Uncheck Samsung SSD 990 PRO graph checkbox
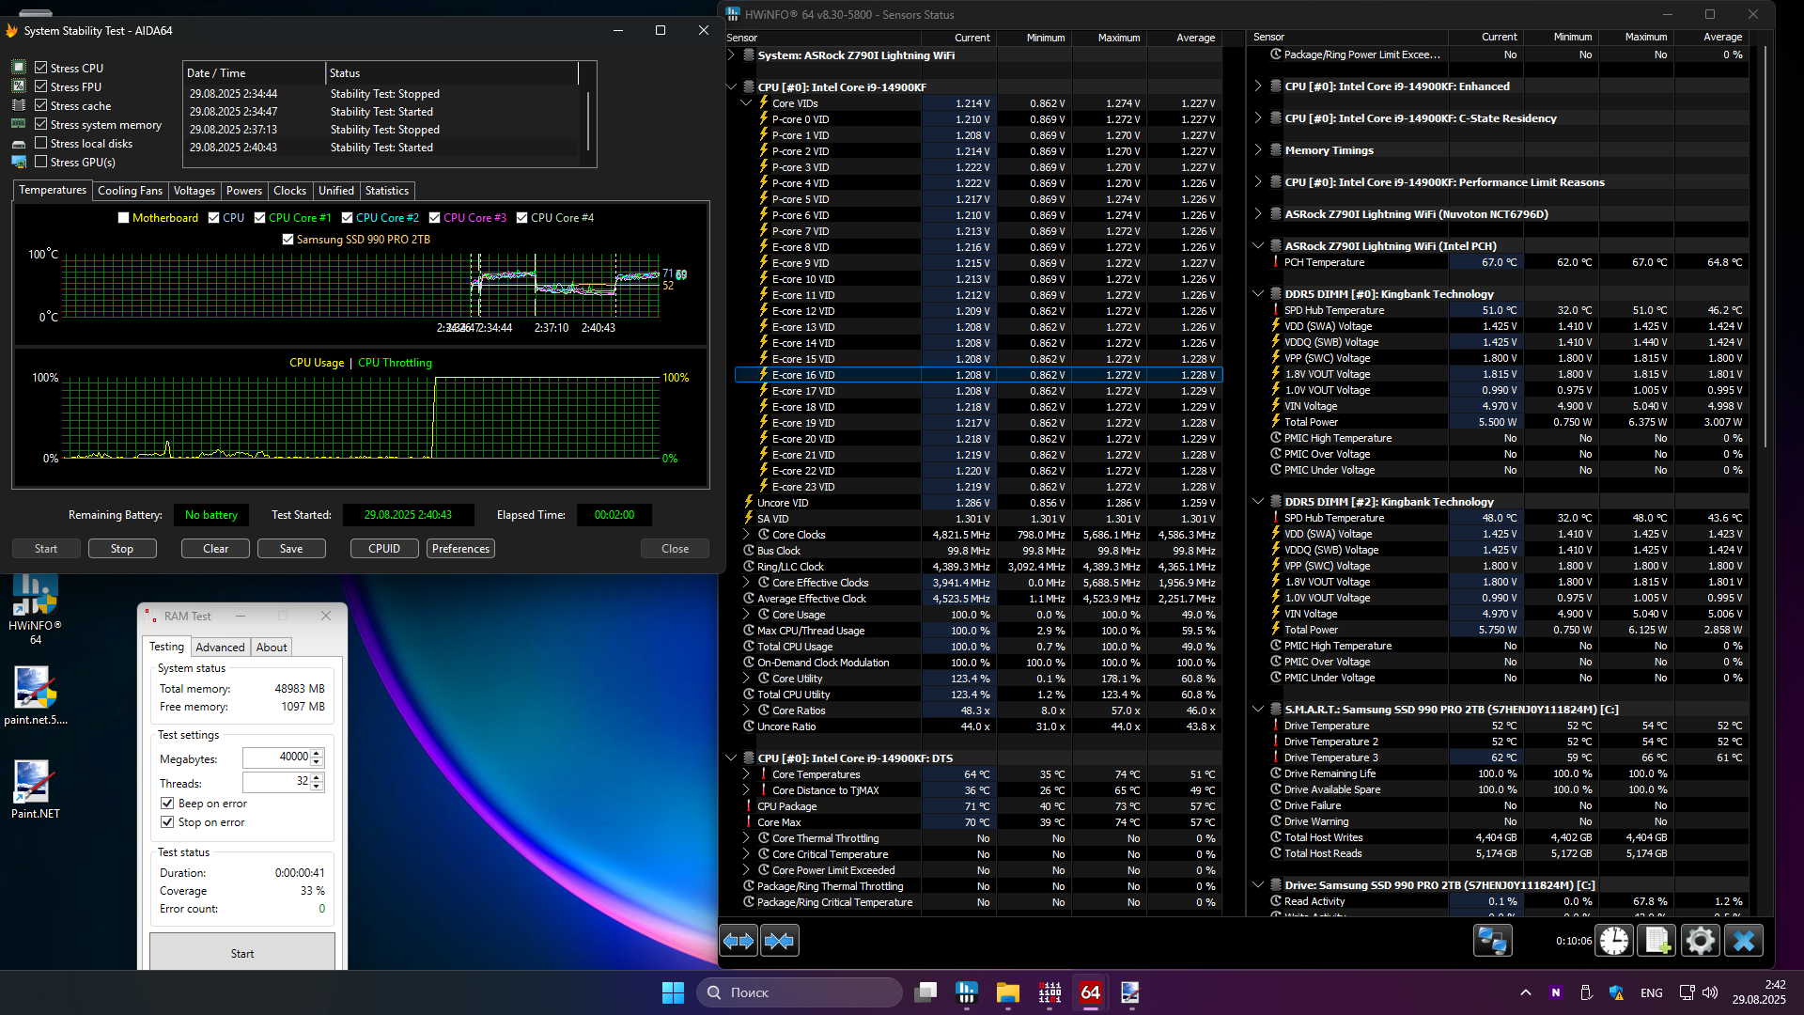The image size is (1804, 1015). tap(288, 240)
